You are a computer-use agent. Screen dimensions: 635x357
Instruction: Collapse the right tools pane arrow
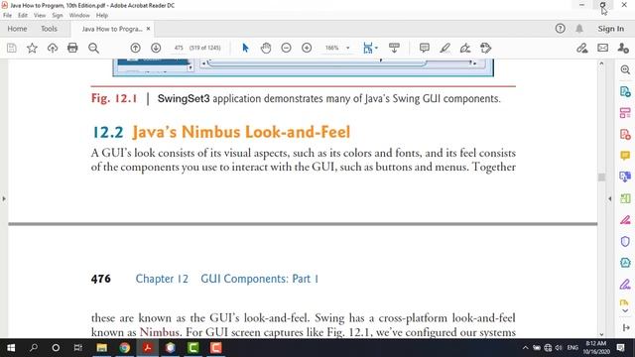pyautogui.click(x=610, y=198)
